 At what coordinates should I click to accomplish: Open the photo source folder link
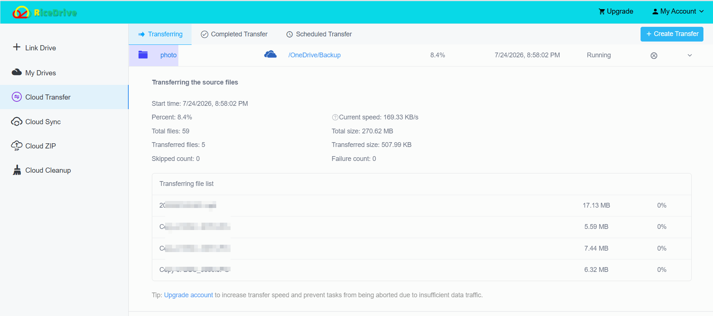[168, 55]
